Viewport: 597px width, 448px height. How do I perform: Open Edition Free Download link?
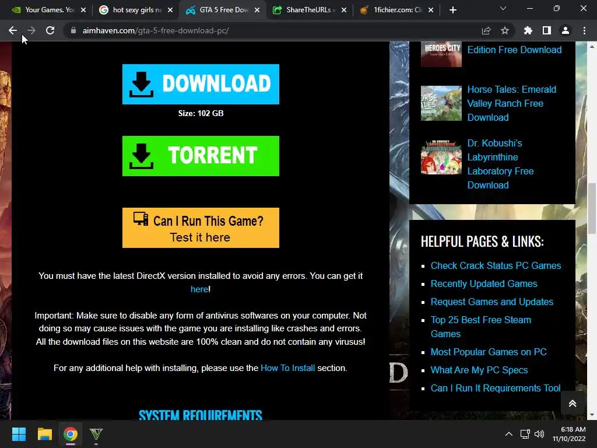click(514, 50)
